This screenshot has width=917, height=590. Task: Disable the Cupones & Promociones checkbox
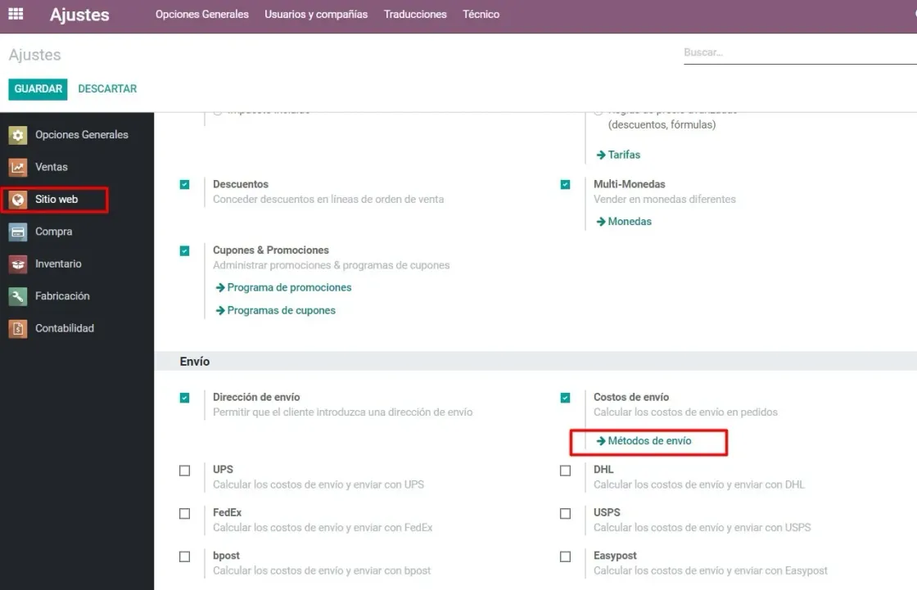tap(185, 251)
